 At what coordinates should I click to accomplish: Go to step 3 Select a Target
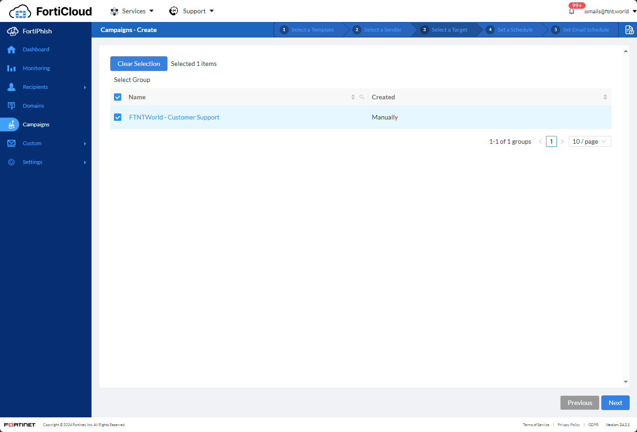[444, 30]
